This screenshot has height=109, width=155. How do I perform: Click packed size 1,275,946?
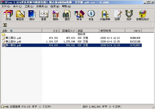69,41
